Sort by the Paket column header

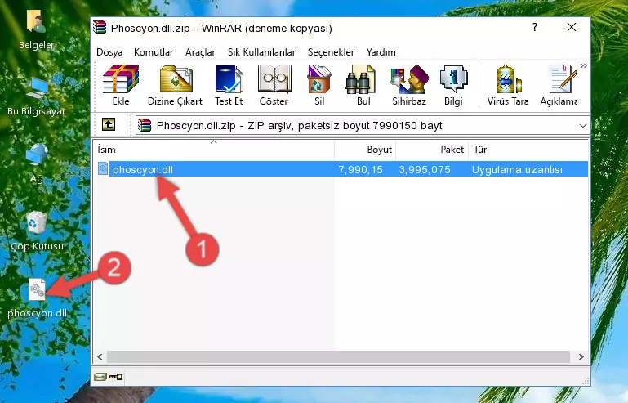click(432, 150)
